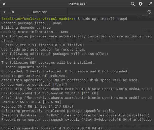Click the 'Reading database ... 178467 files' line

[x=75, y=115]
